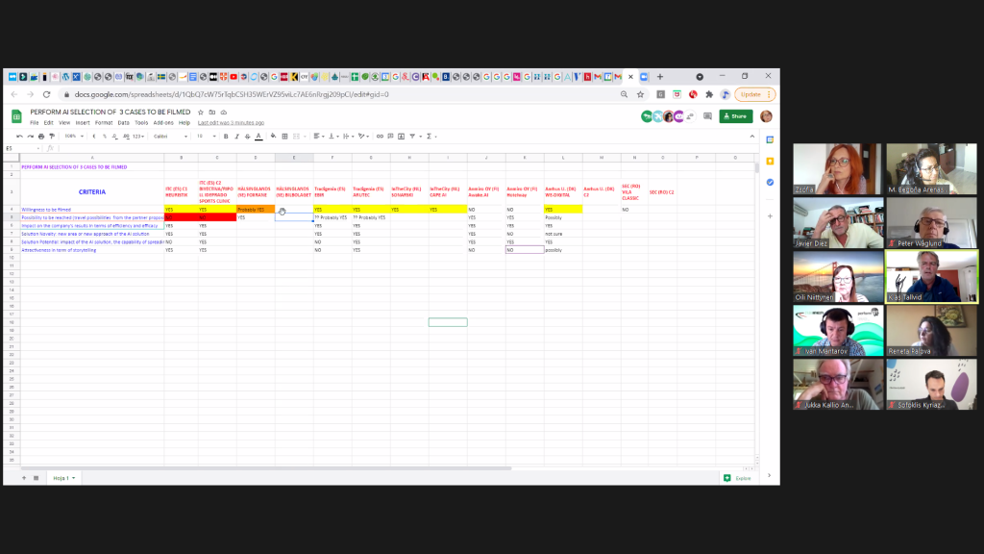
Task: Open the zoom level dropdown
Action: coord(72,137)
